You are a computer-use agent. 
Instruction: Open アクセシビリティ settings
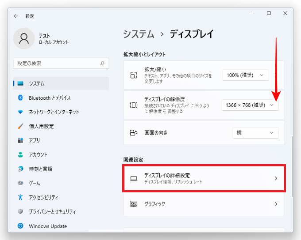[x=61, y=197]
